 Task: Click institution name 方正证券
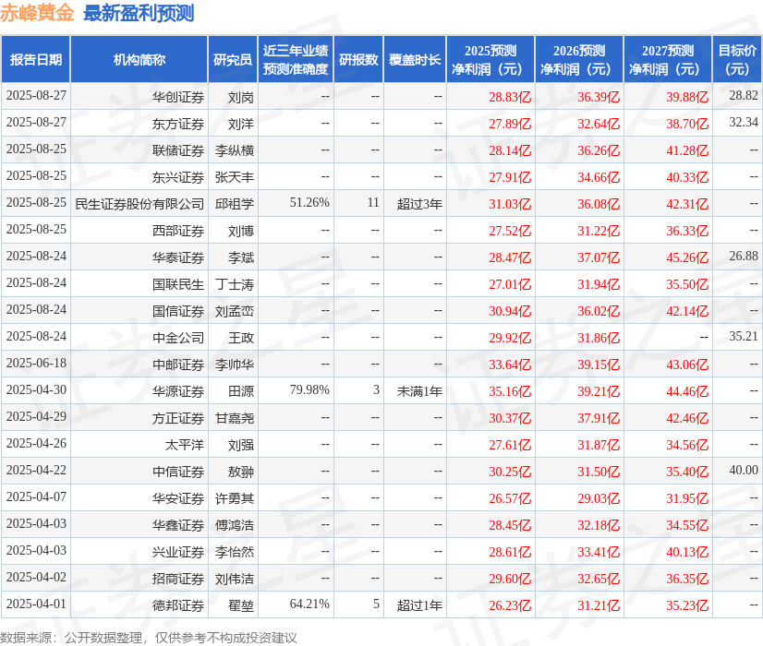click(178, 418)
